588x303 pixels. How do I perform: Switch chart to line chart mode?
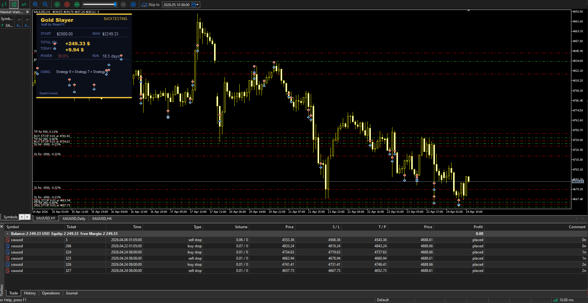(x=24, y=4)
